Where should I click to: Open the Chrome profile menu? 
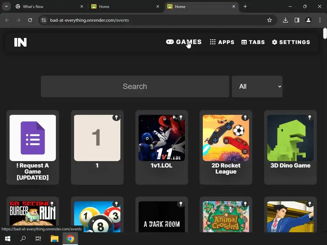click(308, 20)
